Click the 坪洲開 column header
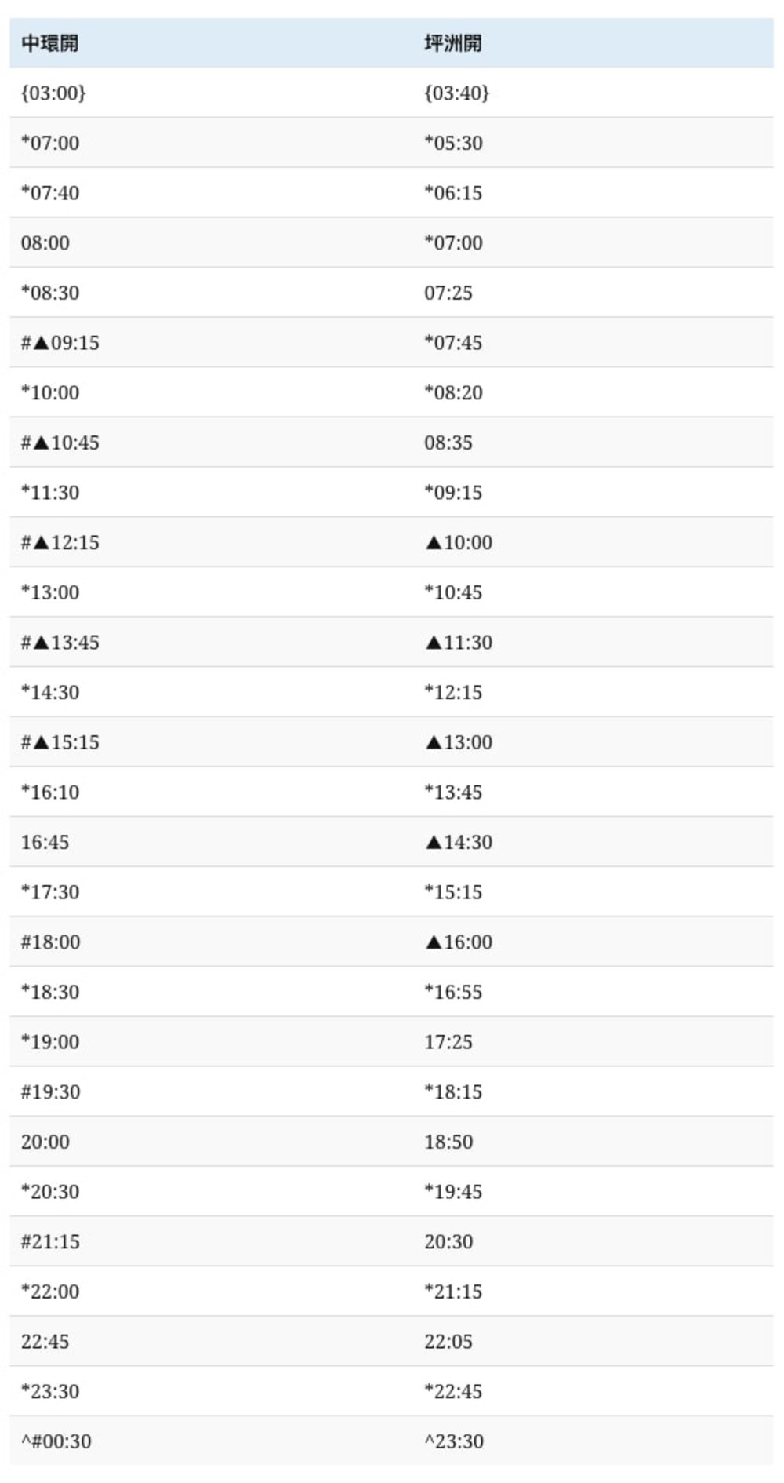This screenshot has width=784, height=1483. click(453, 43)
